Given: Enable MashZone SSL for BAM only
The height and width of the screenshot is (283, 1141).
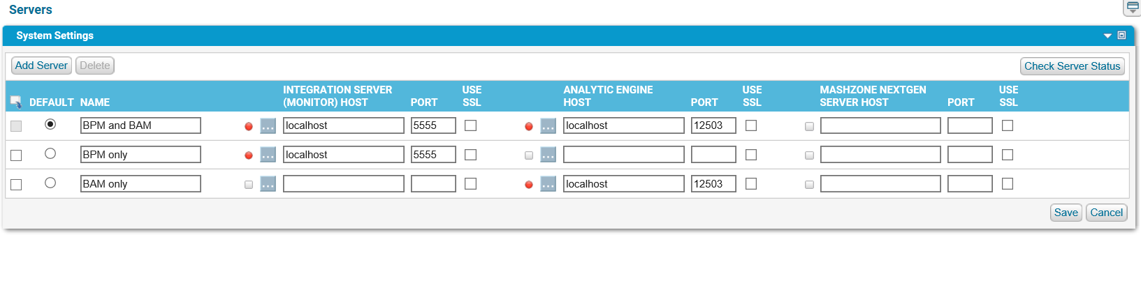Looking at the screenshot, I should tap(1008, 184).
